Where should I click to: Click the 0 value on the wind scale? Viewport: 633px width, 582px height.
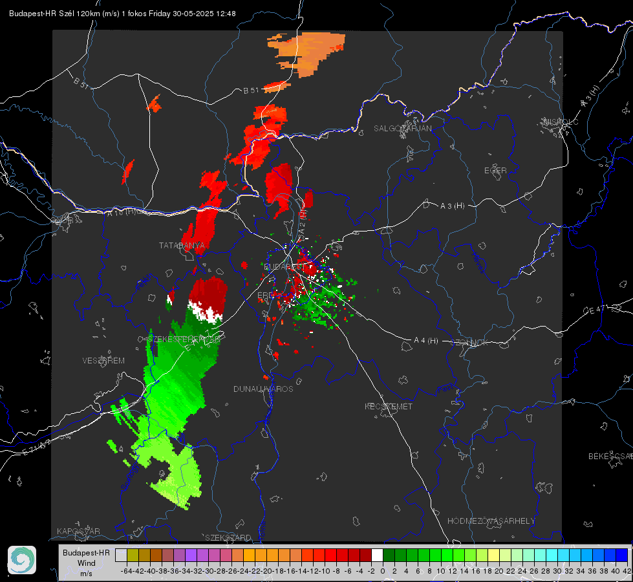383,571
